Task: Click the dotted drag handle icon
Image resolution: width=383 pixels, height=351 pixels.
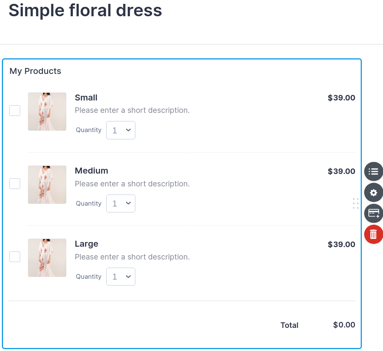Action: click(356, 204)
